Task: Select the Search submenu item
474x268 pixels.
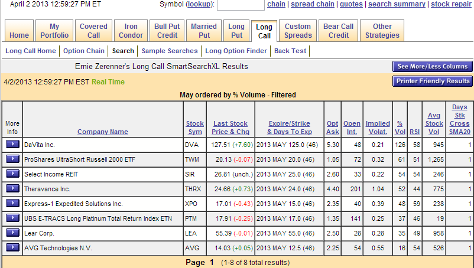Action: (x=123, y=51)
